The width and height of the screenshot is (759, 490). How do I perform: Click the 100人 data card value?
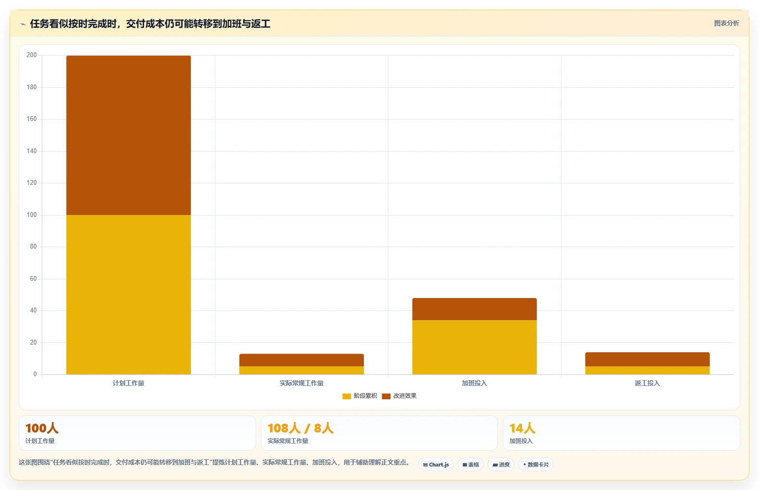[42, 428]
